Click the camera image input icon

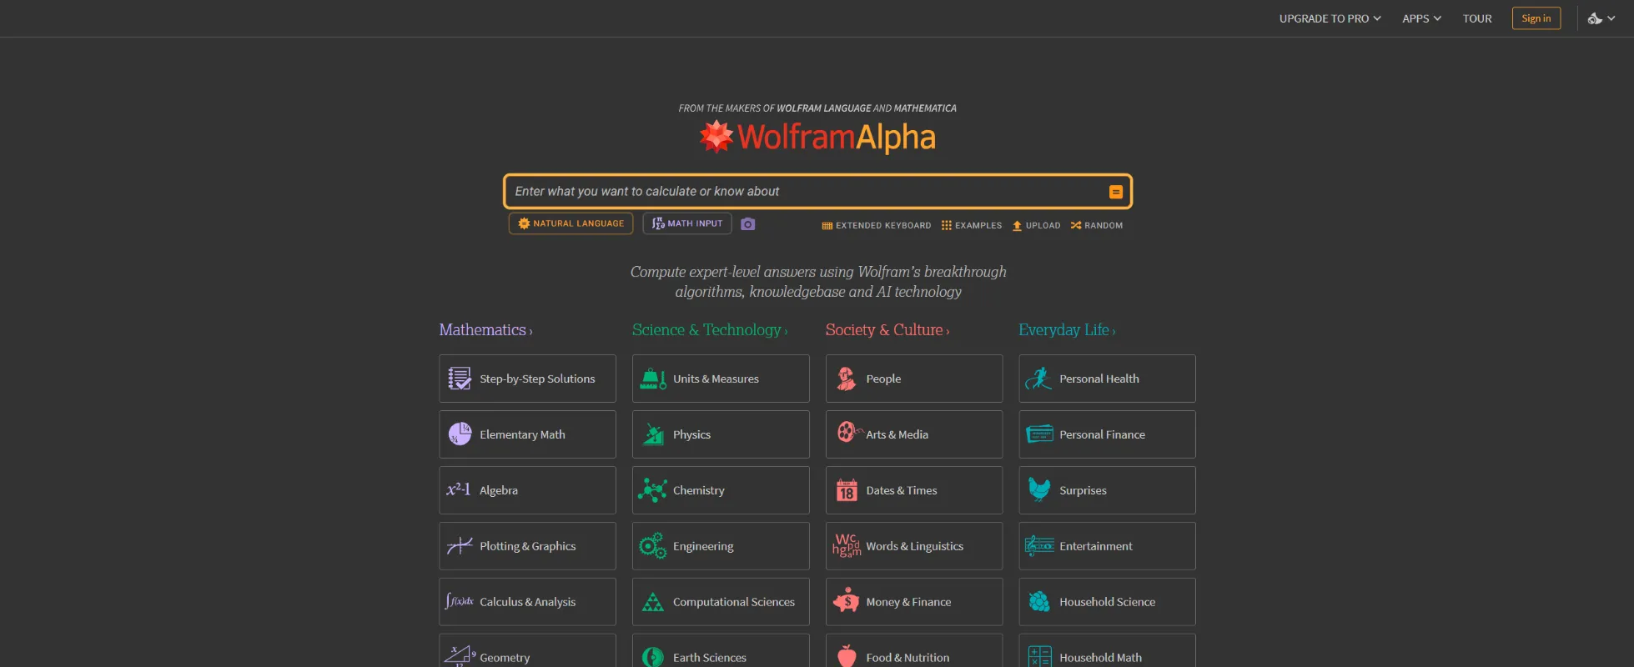pyautogui.click(x=748, y=224)
